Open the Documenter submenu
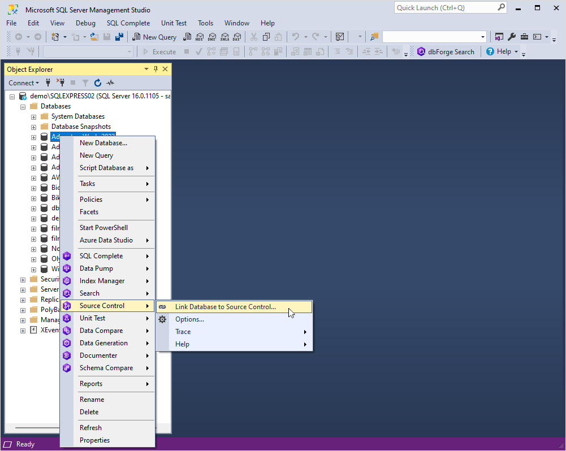 pos(107,355)
